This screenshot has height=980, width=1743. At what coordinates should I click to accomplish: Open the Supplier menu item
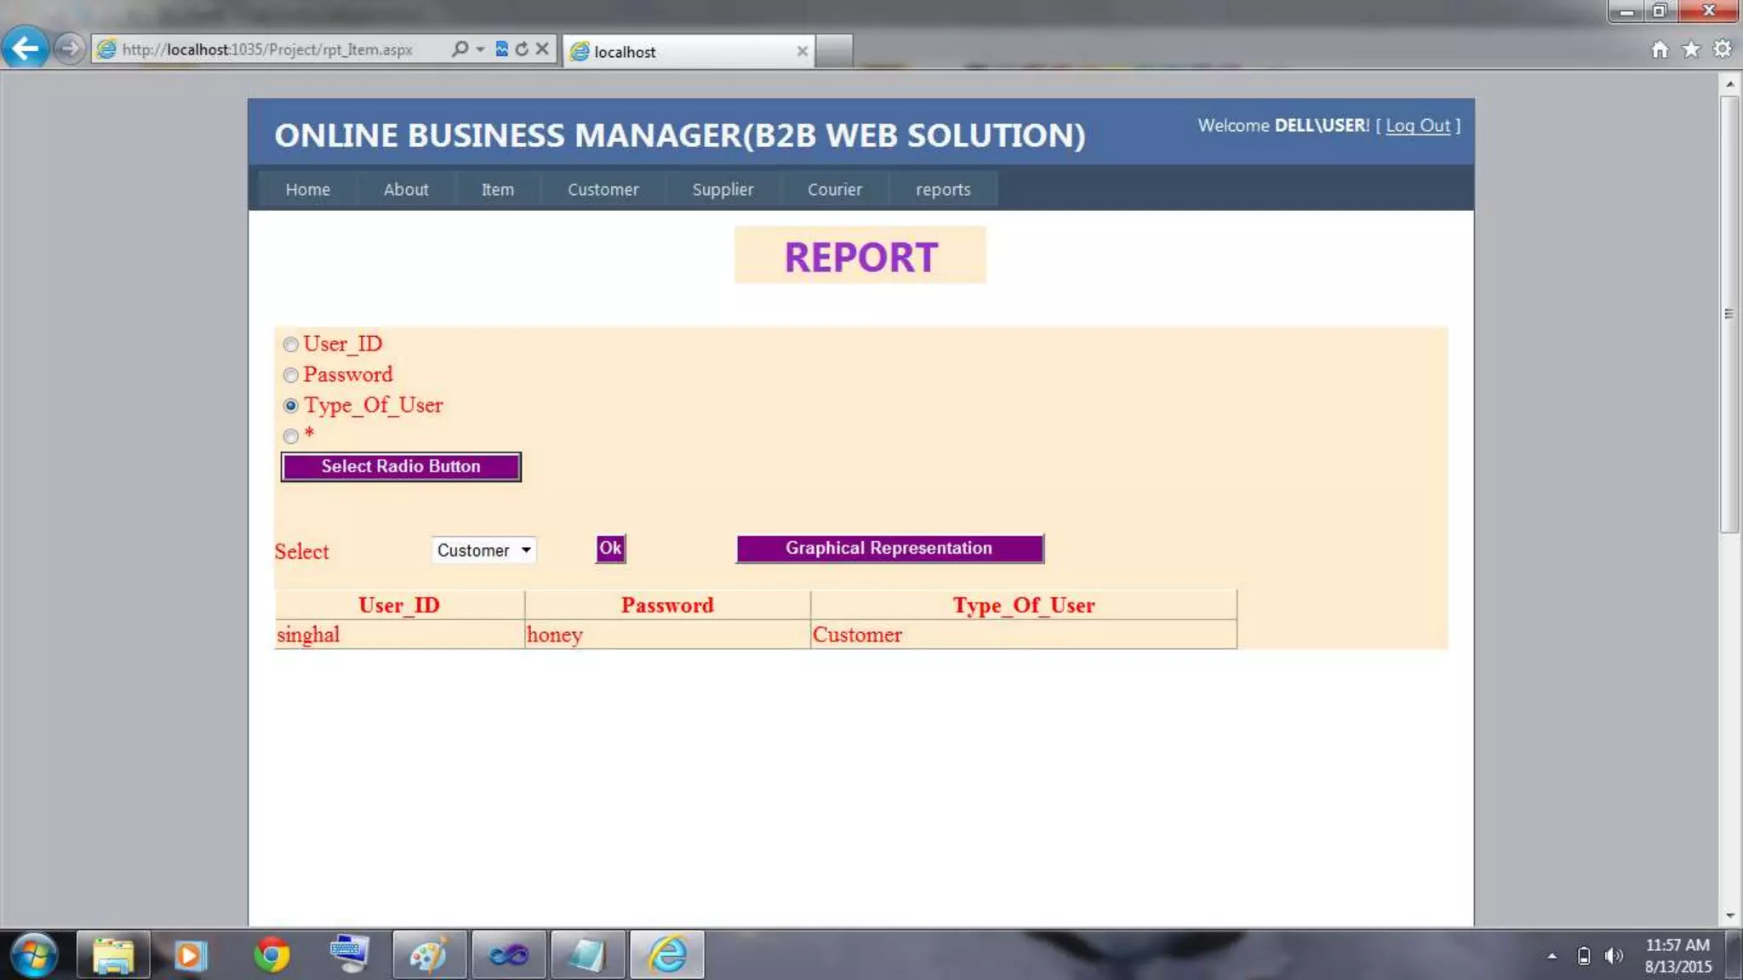coord(723,190)
